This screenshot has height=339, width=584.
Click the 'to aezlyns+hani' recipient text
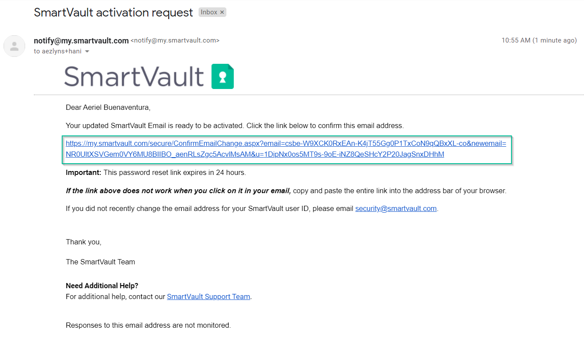58,51
